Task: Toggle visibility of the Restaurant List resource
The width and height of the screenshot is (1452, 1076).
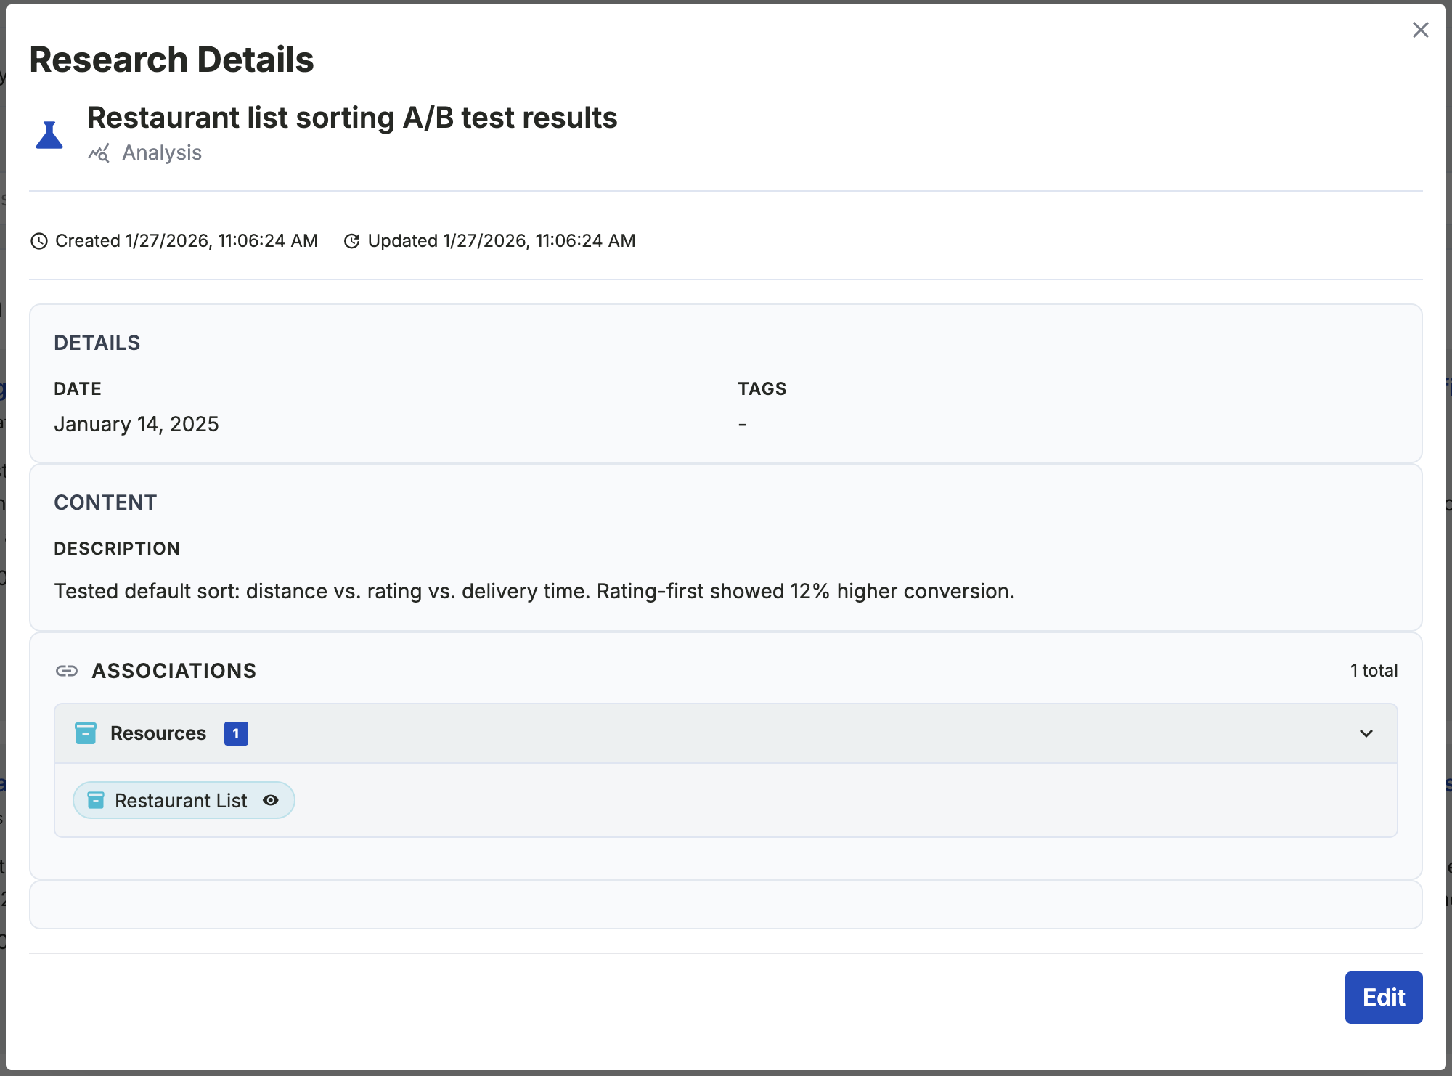Action: pyautogui.click(x=270, y=799)
